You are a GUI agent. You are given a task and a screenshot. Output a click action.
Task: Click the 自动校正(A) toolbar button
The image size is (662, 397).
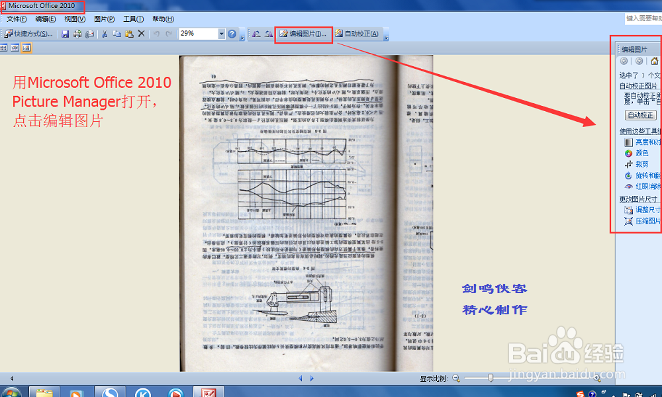pyautogui.click(x=357, y=34)
